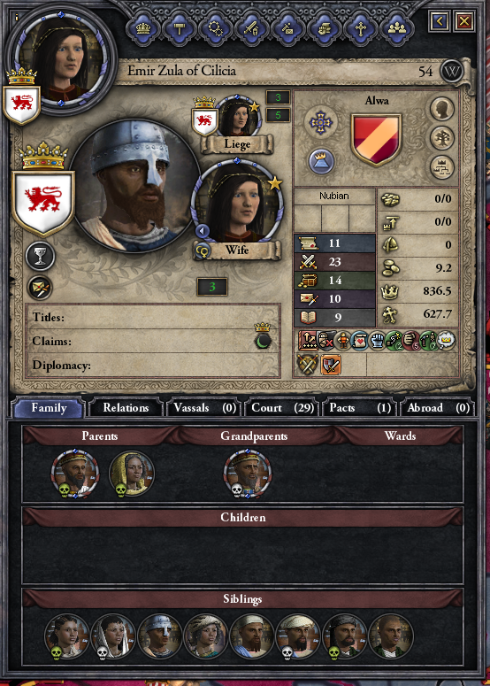Click the blue arrow on wife portrait
The width and height of the screenshot is (490, 686).
tap(203, 230)
